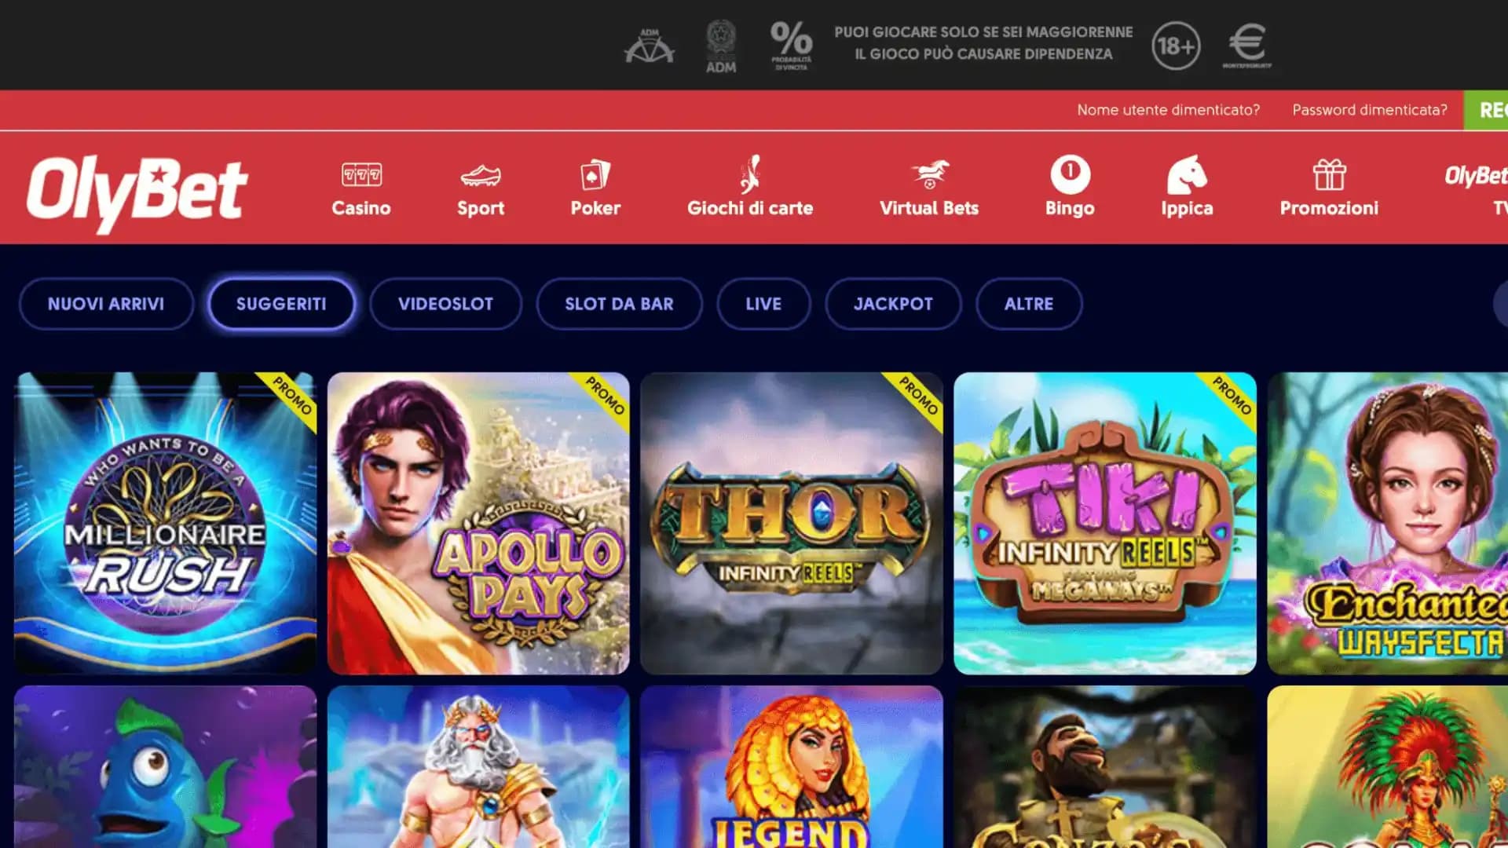Click the Sport football boot icon

(481, 175)
